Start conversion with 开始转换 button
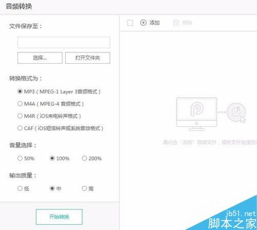 pyautogui.click(x=59, y=217)
